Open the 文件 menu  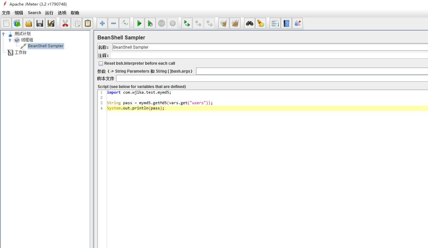[x=6, y=13]
